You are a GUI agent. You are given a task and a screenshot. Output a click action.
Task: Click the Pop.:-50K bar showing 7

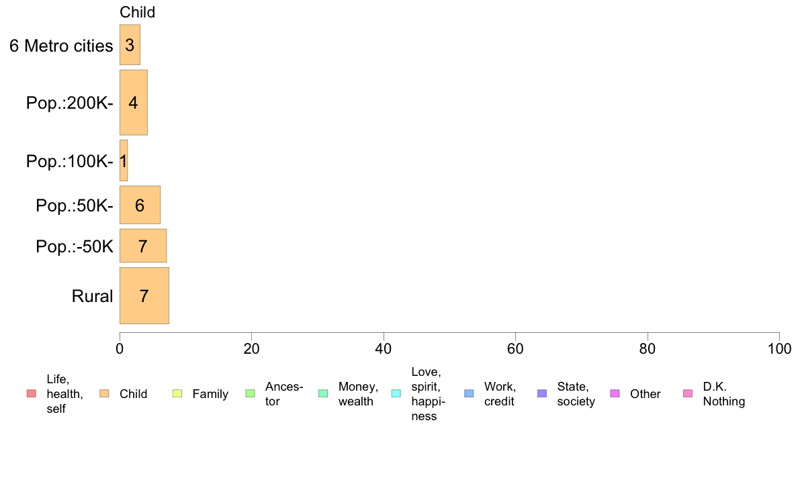[x=143, y=246]
